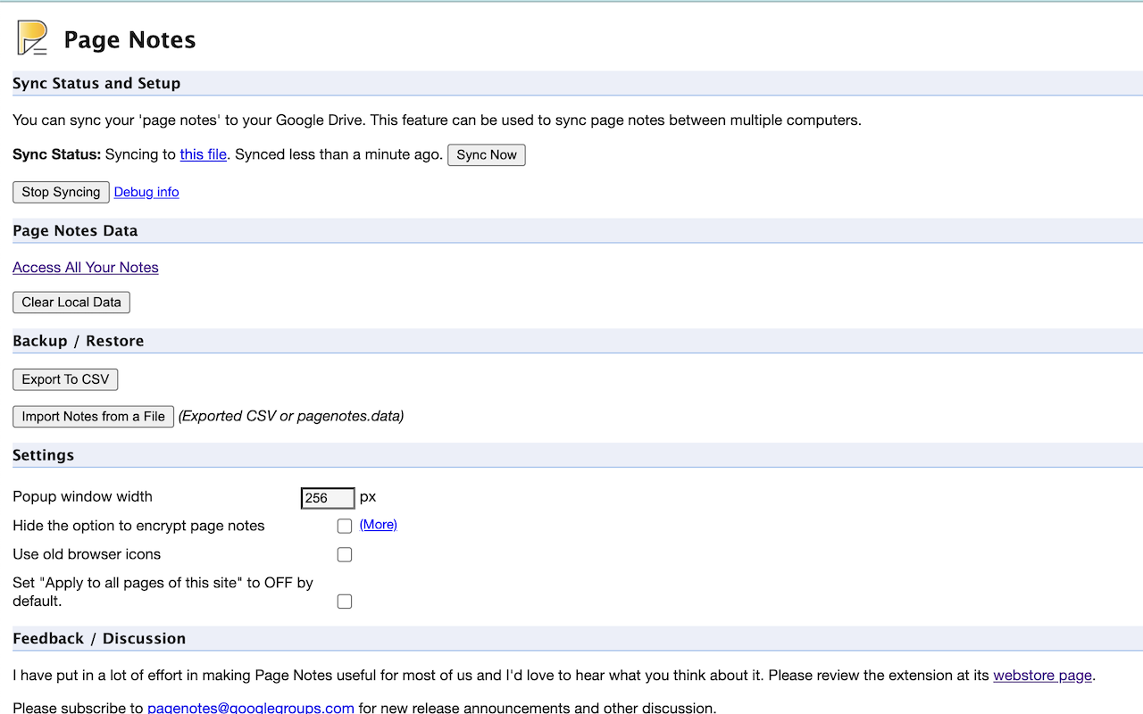Screen dimensions: 1143x714
Task: Open the (More) encryption info link
Action: coord(378,525)
